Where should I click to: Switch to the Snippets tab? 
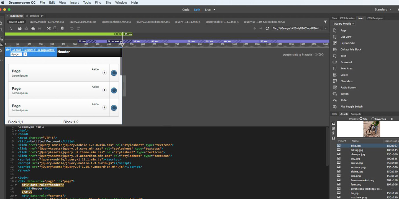[x=356, y=114]
